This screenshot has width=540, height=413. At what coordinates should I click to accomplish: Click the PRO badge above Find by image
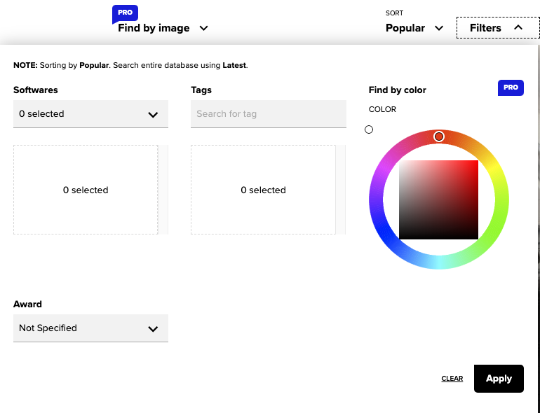click(126, 13)
